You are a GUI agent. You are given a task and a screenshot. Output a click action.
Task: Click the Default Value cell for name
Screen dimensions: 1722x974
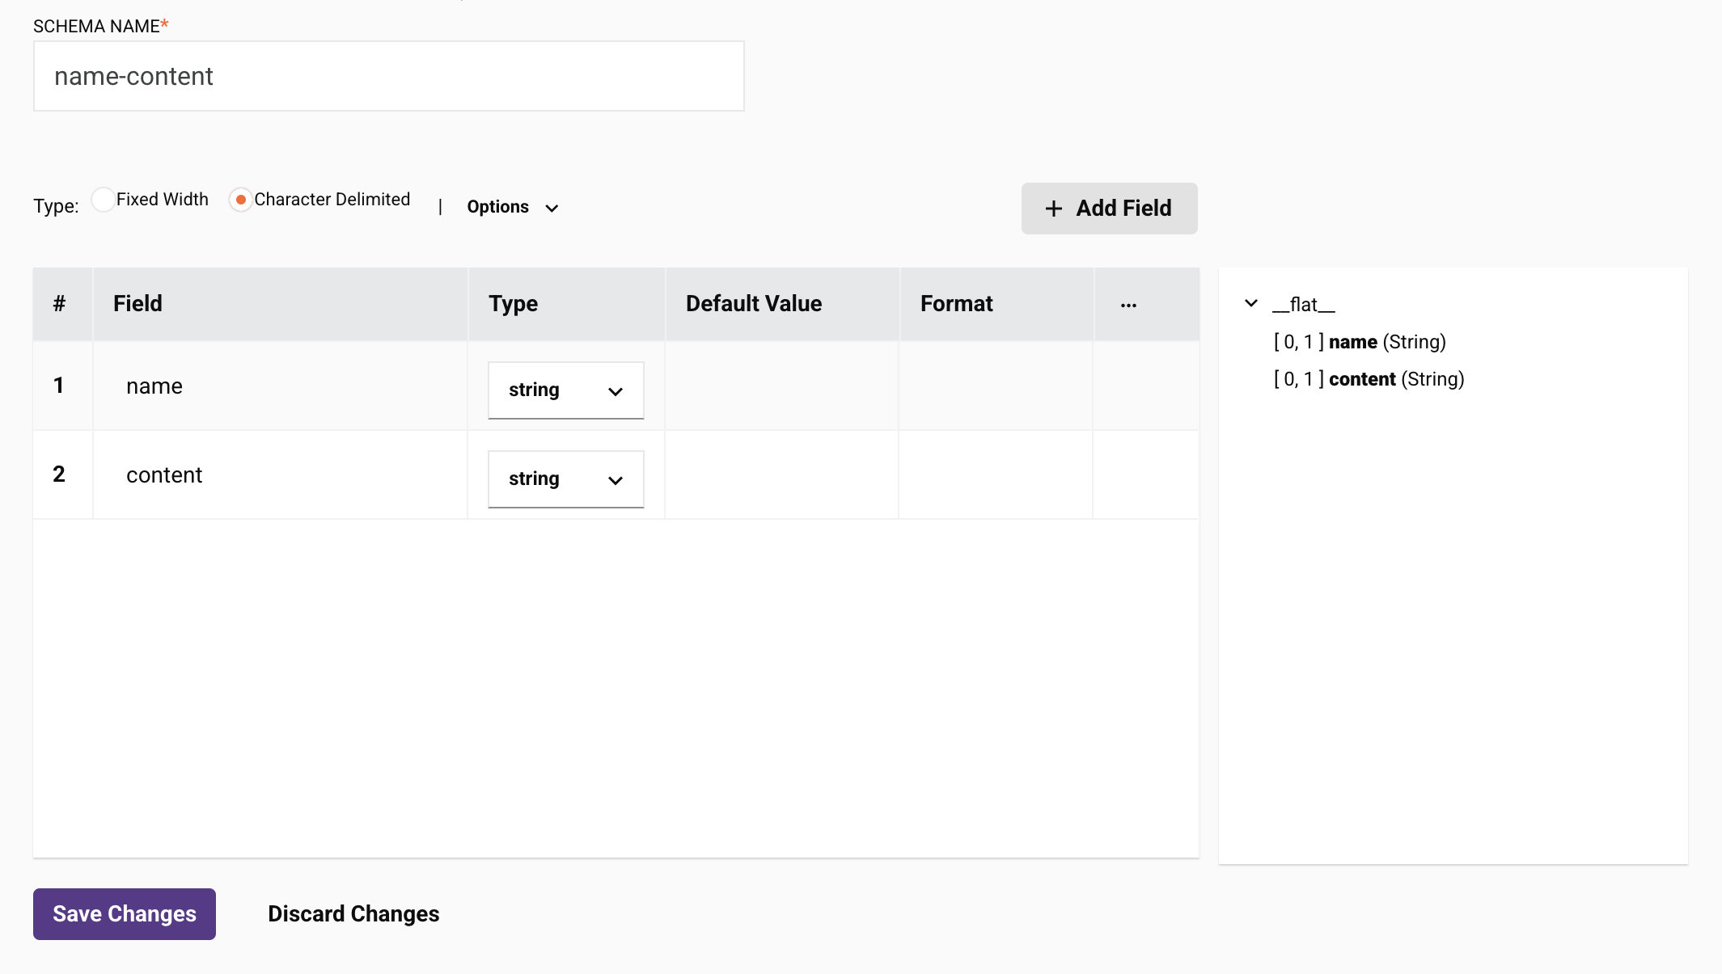[781, 386]
